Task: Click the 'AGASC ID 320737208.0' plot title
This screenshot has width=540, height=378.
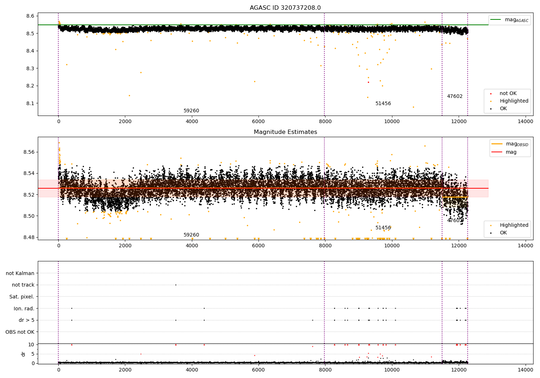Action: [x=285, y=8]
